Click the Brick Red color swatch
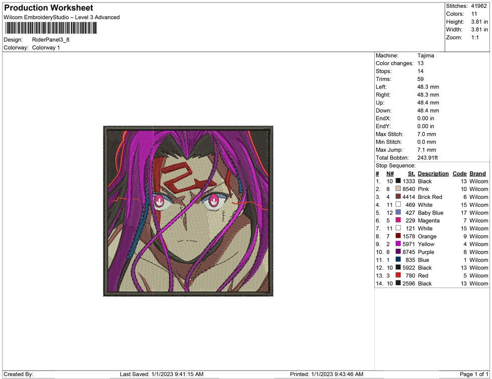 click(x=398, y=196)
